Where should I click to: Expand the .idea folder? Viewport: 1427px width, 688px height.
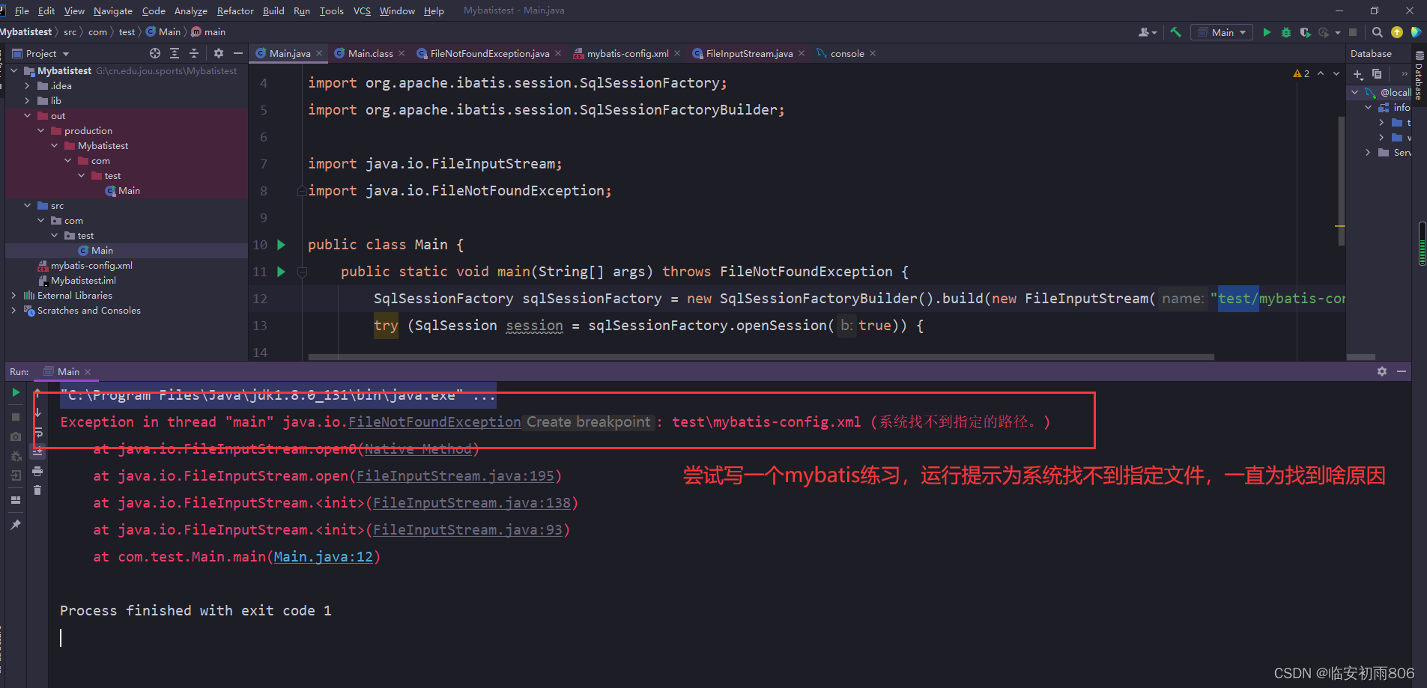click(x=28, y=86)
